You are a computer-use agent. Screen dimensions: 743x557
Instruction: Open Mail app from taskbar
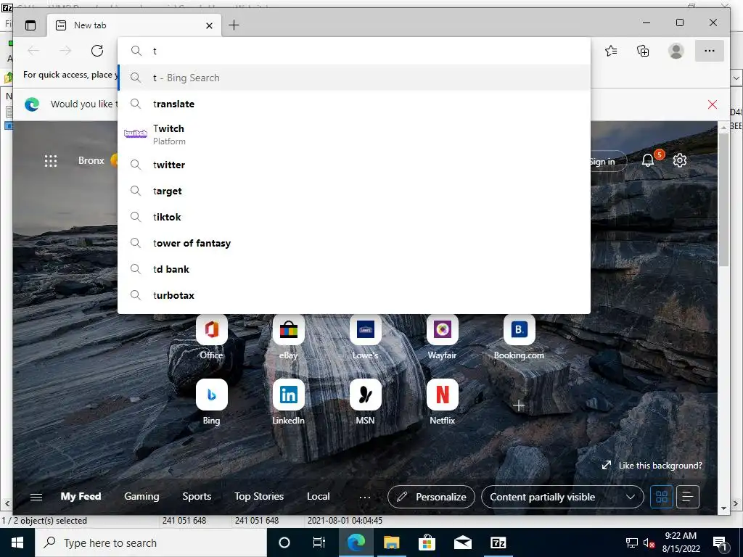pyautogui.click(x=462, y=542)
